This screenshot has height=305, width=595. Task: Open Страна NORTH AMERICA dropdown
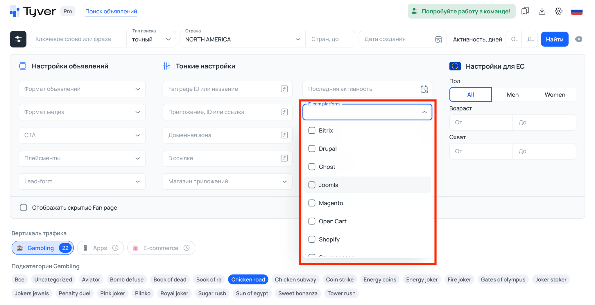pyautogui.click(x=243, y=39)
